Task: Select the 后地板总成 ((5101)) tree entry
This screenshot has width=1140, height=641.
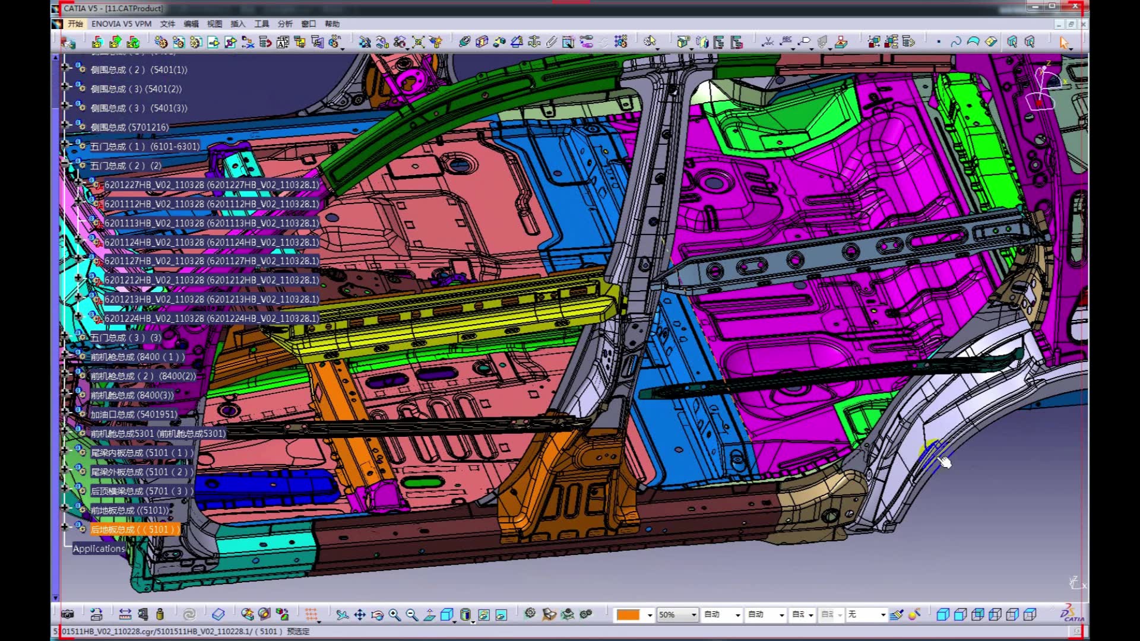Action: (x=134, y=529)
